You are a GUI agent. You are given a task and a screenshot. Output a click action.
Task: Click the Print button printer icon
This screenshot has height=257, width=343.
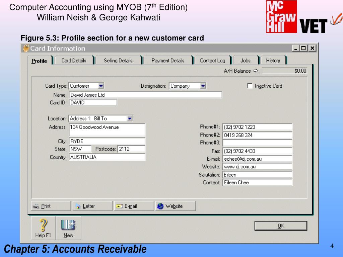pyautogui.click(x=36, y=206)
